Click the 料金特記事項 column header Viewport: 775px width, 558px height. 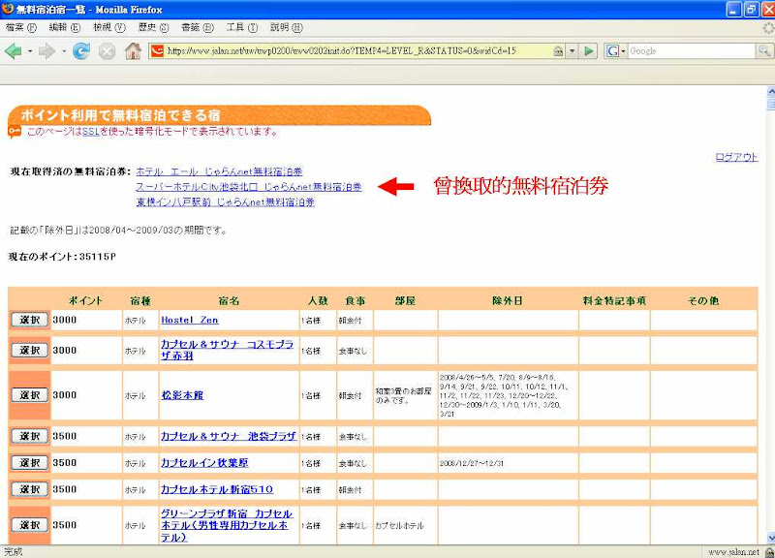tap(614, 300)
